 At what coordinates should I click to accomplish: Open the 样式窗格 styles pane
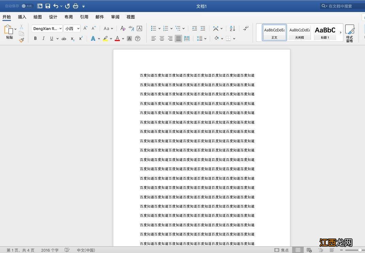click(x=349, y=33)
